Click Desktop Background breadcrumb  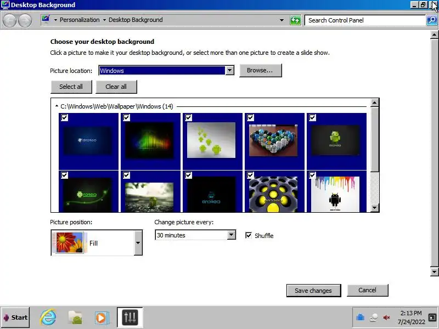pos(136,20)
